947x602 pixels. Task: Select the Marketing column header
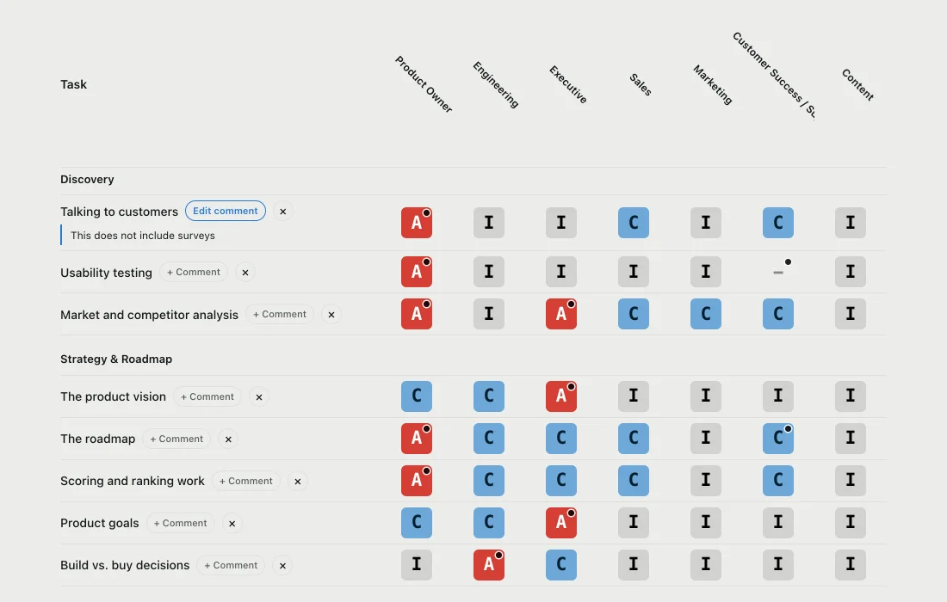click(x=713, y=84)
